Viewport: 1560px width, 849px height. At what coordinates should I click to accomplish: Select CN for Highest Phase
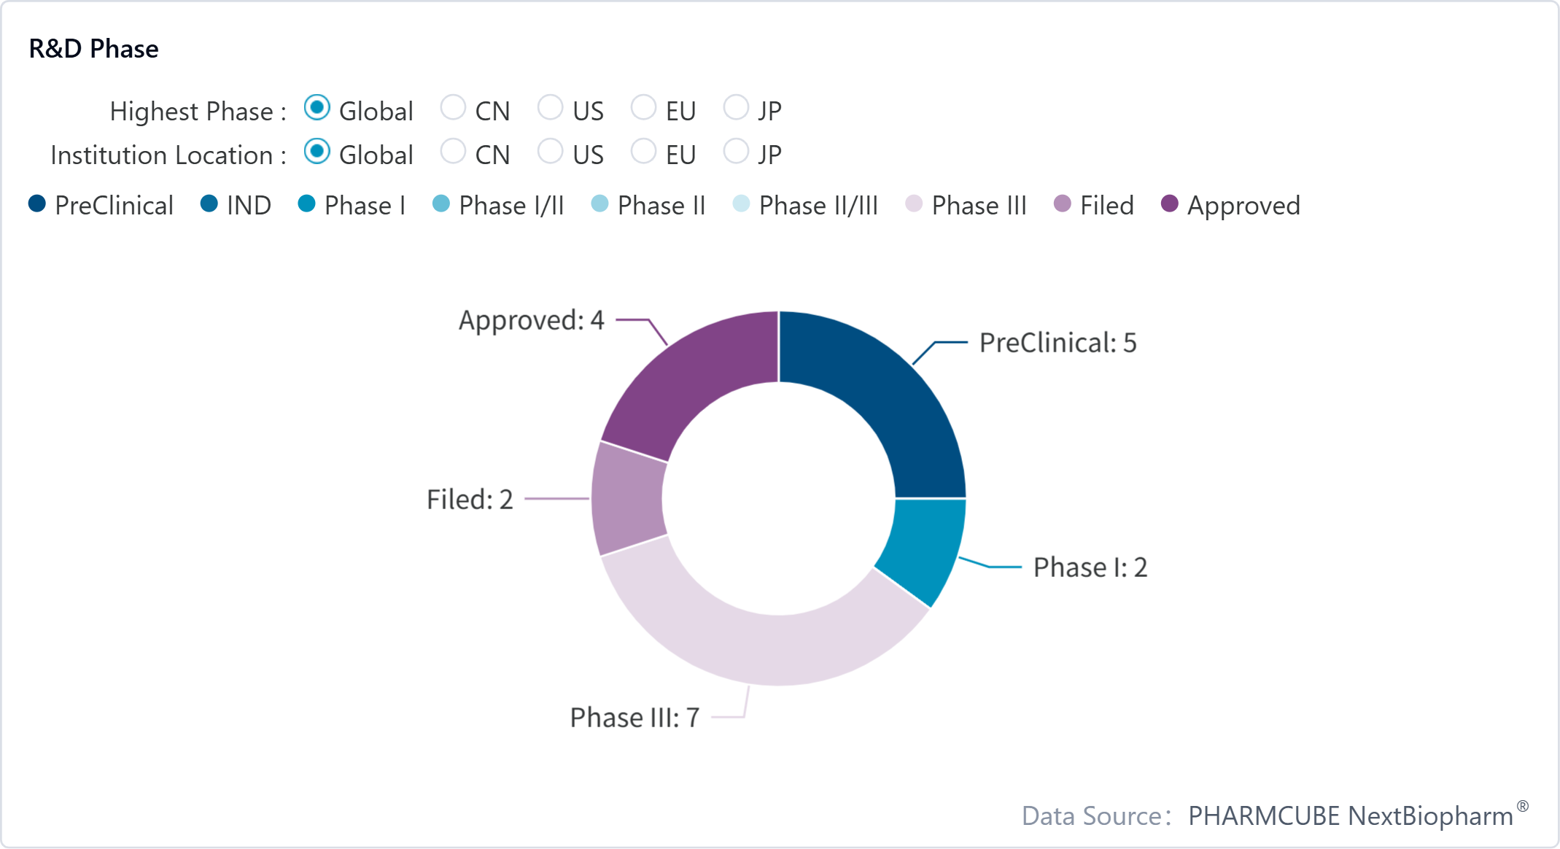(x=453, y=108)
